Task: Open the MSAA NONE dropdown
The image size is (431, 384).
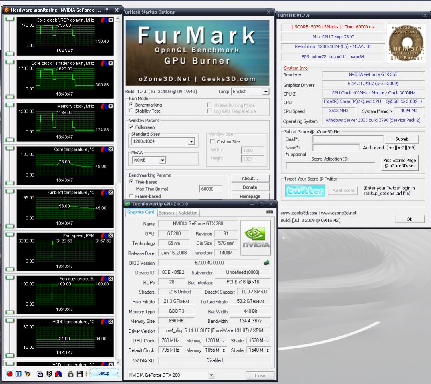Action: coord(163,160)
